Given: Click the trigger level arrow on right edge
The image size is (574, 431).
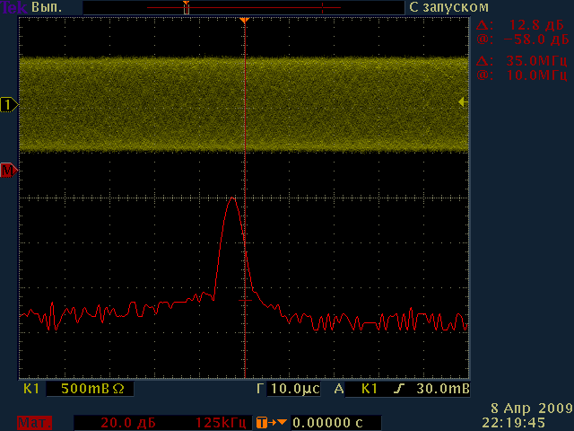Looking at the screenshot, I should point(463,103).
